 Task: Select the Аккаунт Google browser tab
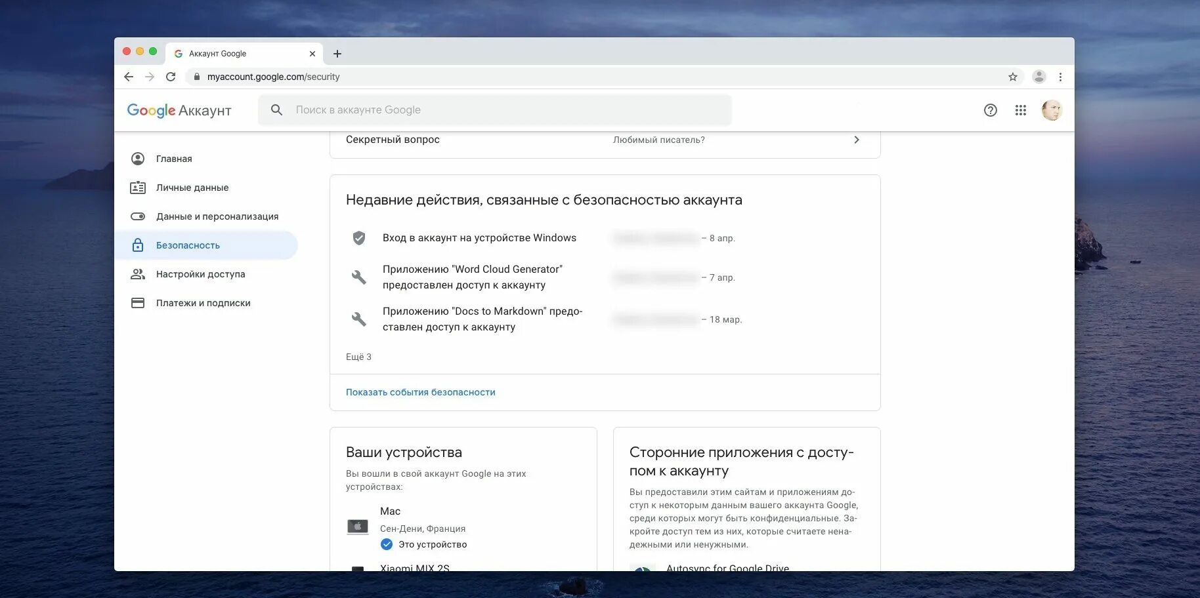pos(244,54)
